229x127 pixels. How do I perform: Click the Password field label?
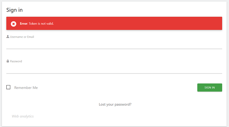(x=16, y=61)
